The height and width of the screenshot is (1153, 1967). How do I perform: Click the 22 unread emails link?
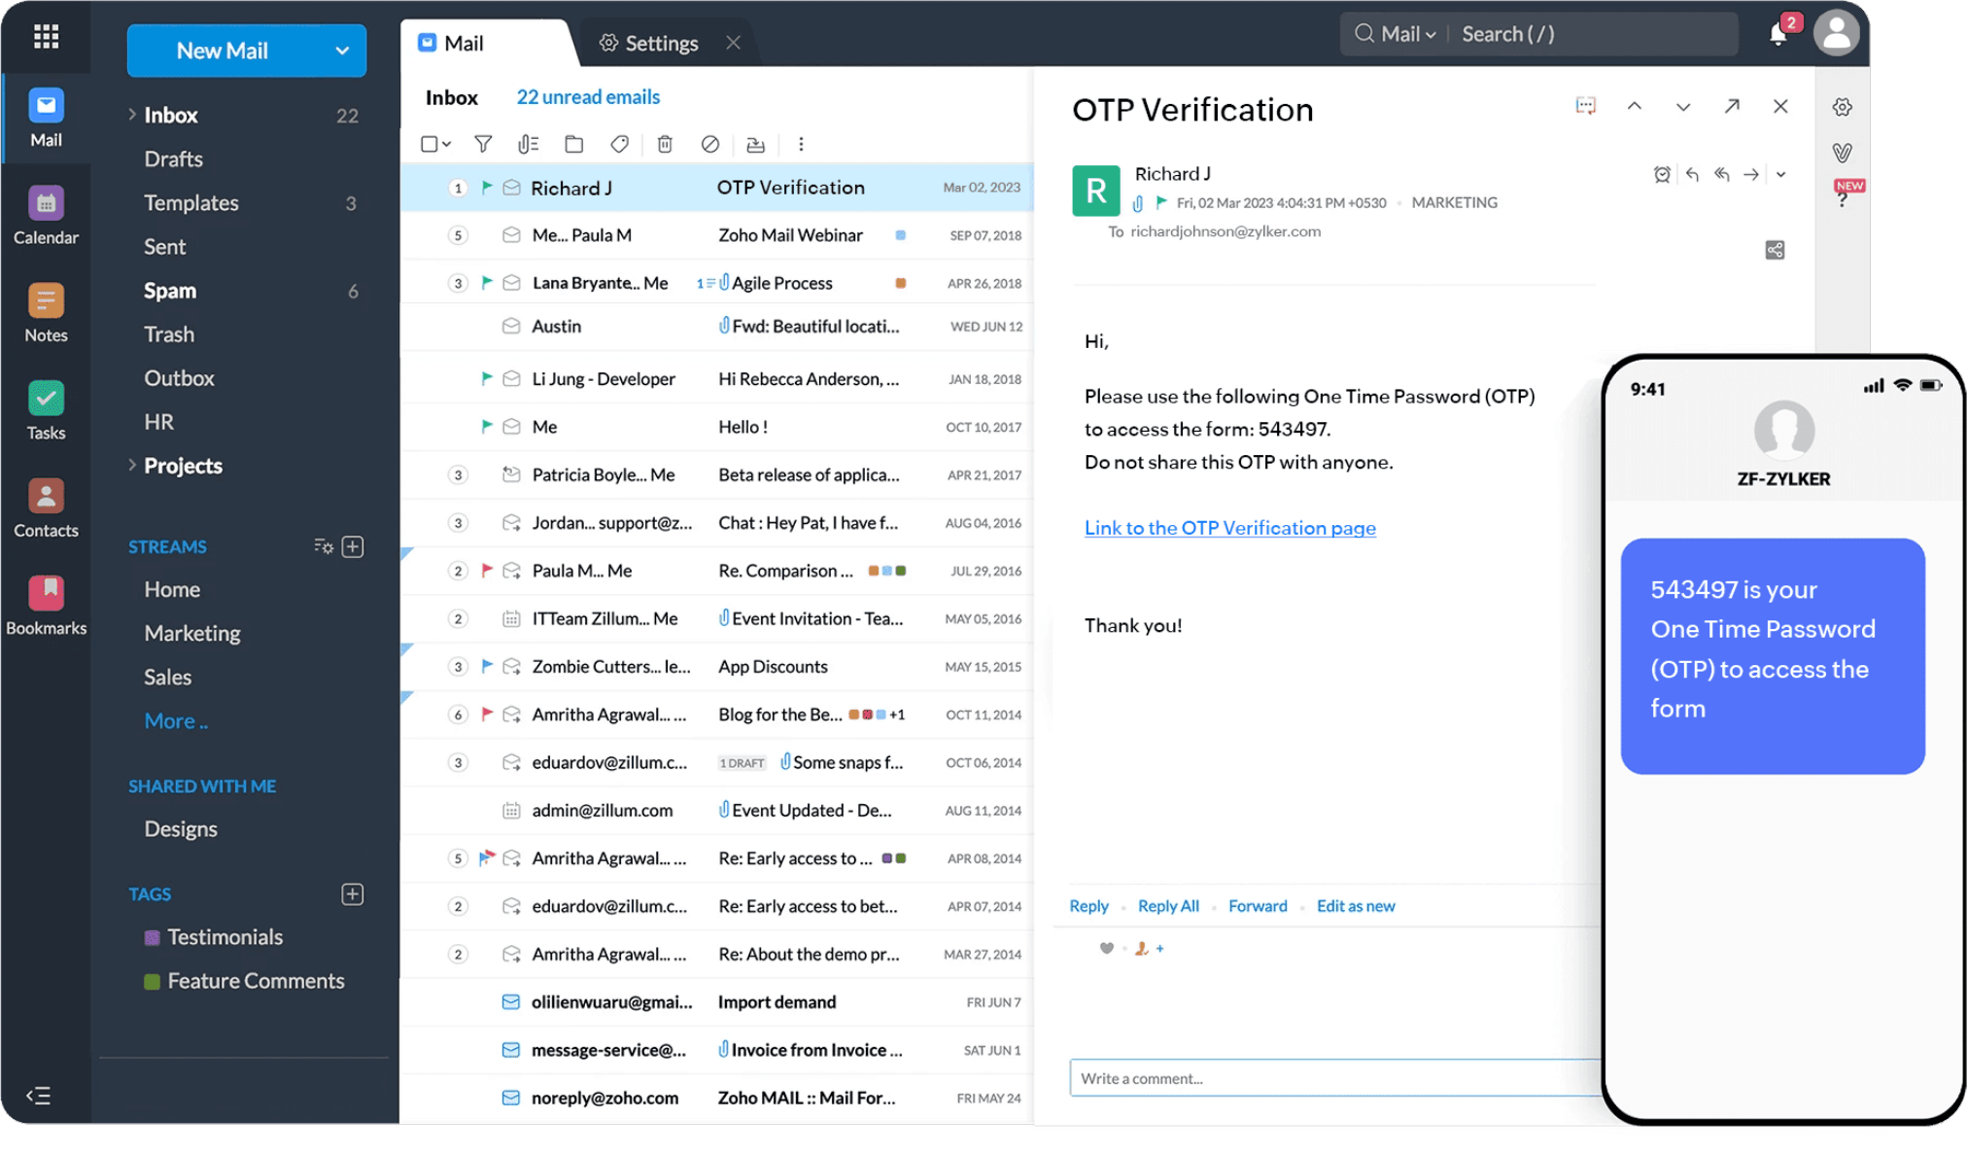click(588, 97)
